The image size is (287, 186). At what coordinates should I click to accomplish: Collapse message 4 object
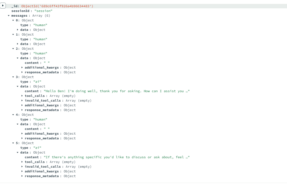coord(13,115)
